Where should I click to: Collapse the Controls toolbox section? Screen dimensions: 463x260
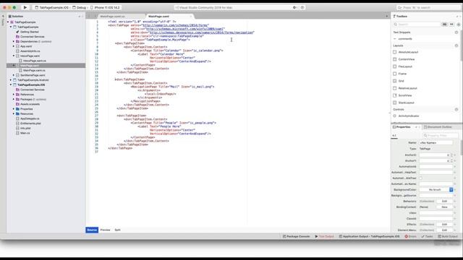(456, 109)
